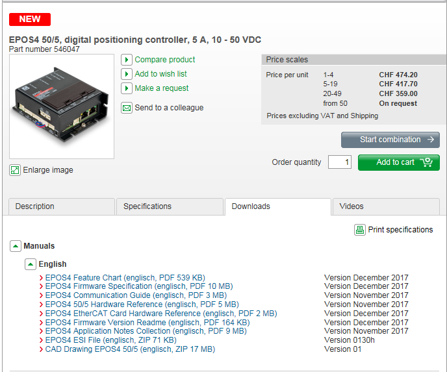Click Send to a colleague link
The image size is (447, 372).
(169, 108)
